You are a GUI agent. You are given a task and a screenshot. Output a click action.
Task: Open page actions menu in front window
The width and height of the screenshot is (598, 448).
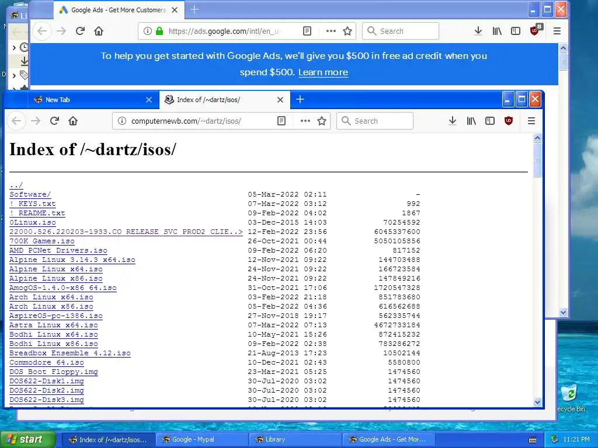pyautogui.click(x=305, y=121)
